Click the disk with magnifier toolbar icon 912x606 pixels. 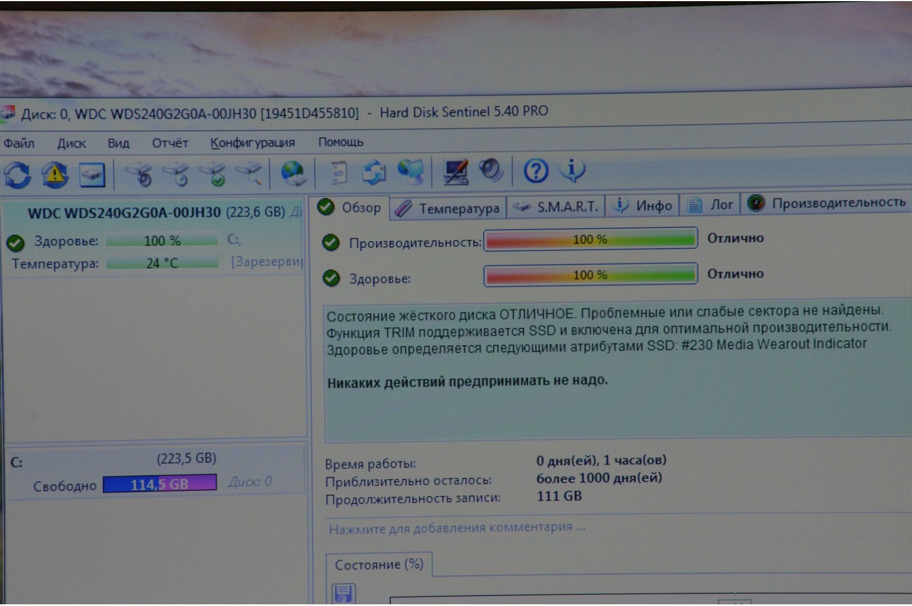point(250,174)
